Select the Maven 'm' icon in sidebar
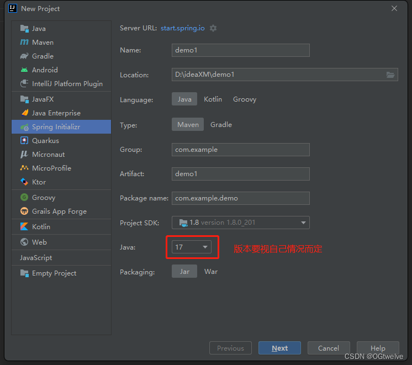 [24, 43]
